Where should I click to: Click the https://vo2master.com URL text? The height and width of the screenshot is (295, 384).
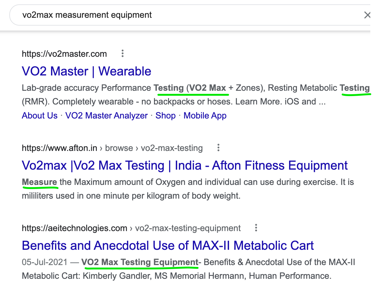tap(64, 54)
